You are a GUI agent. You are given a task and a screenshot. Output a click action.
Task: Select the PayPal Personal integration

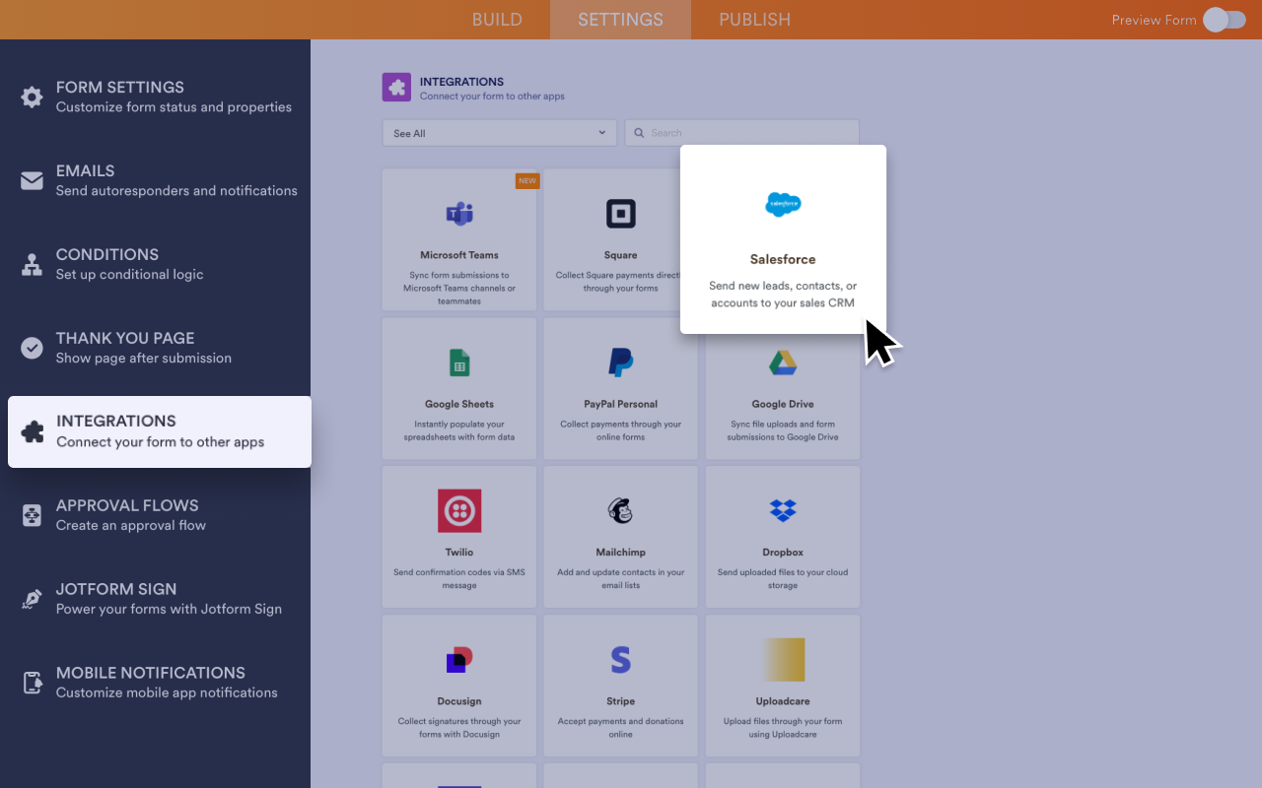tap(620, 388)
